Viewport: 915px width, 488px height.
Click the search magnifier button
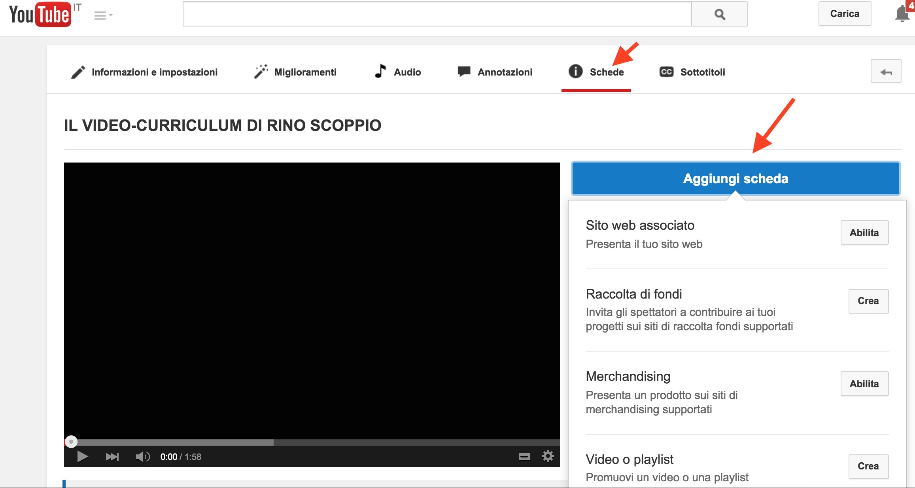coord(719,15)
